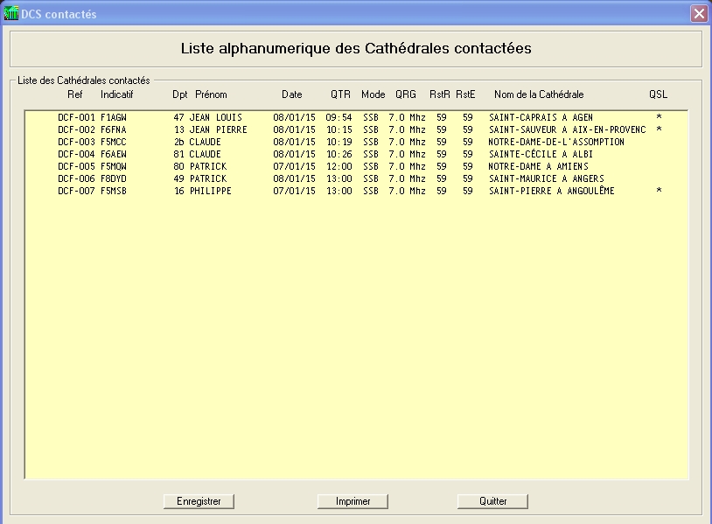Click SAINTE-CÉCILE A ALBI cathedral name
Image resolution: width=712 pixels, height=524 pixels.
click(x=541, y=154)
